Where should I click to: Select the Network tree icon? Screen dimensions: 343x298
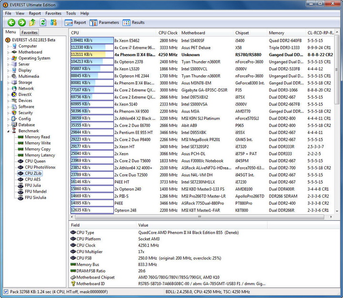click(x=14, y=89)
